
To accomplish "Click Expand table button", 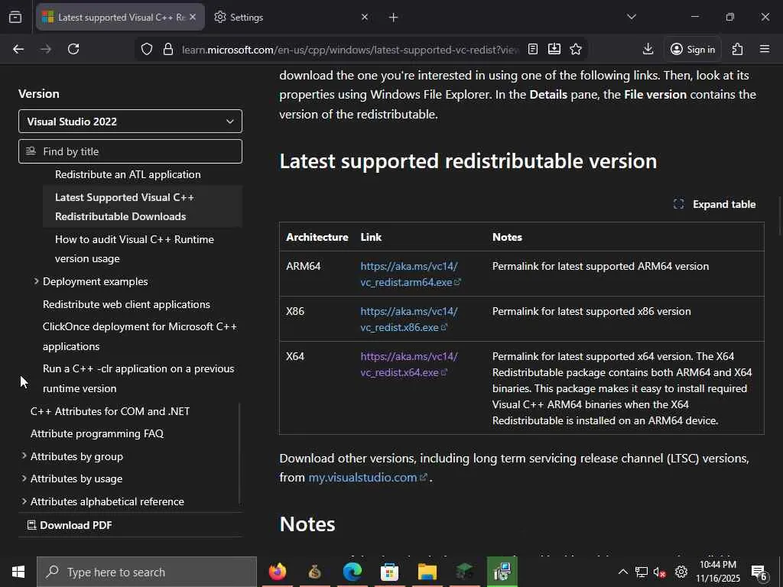I will [715, 204].
